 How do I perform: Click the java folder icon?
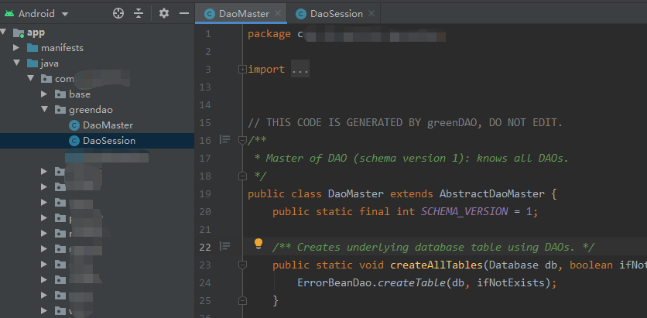[x=33, y=63]
